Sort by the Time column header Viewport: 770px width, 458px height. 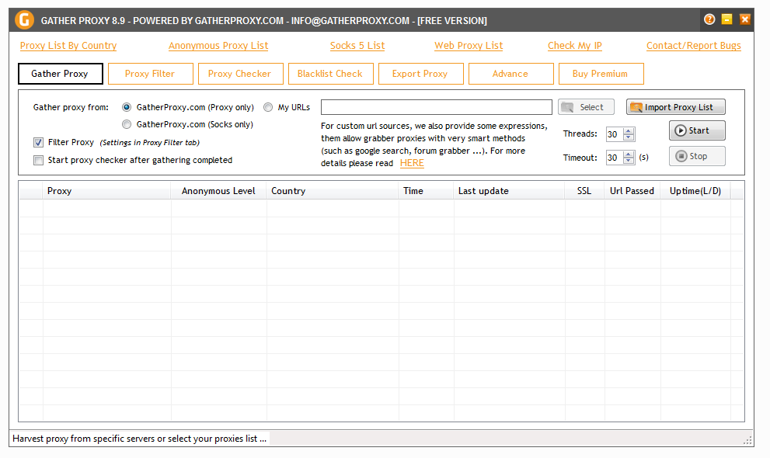427,191
